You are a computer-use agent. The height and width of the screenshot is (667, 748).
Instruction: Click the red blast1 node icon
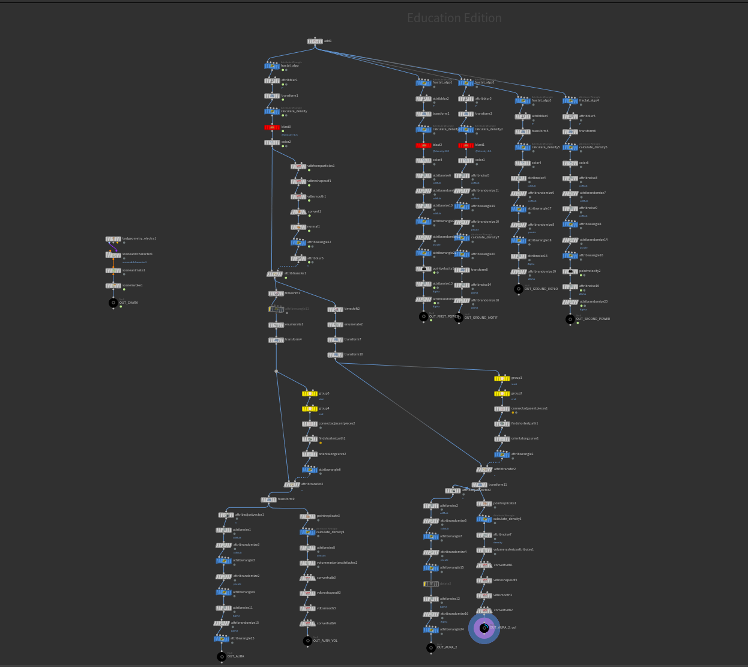tap(466, 145)
